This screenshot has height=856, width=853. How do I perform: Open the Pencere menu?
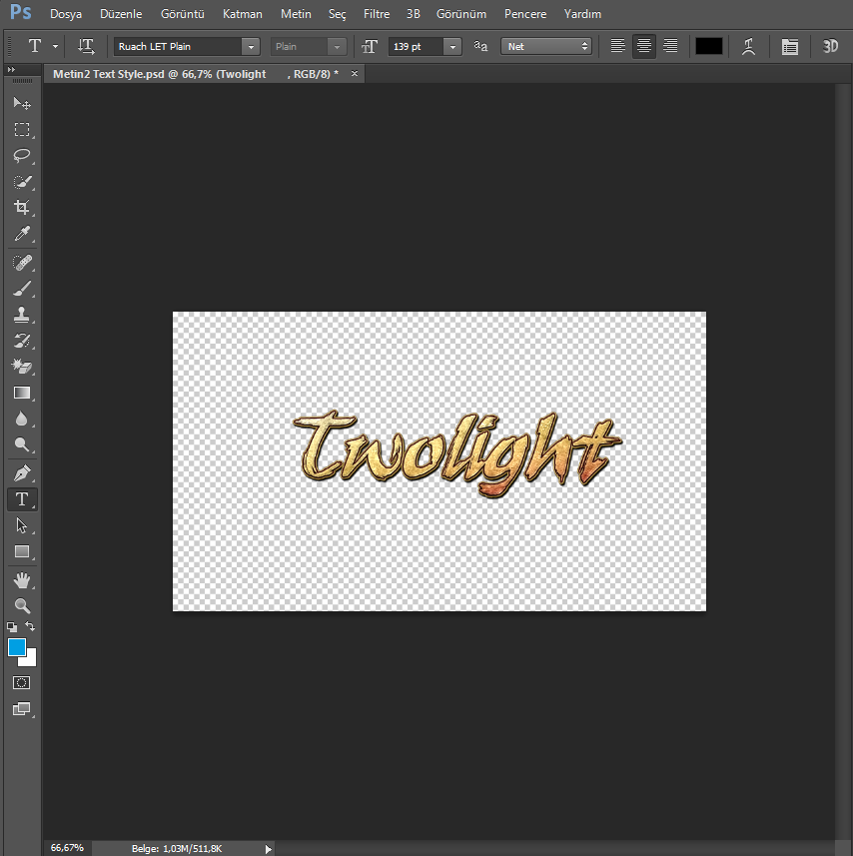[x=525, y=14]
